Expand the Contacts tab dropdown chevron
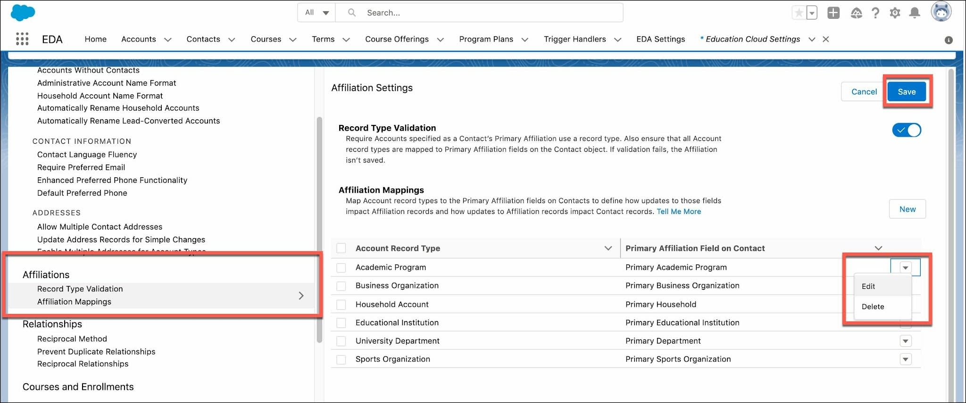Image resolution: width=966 pixels, height=403 pixels. (232, 40)
